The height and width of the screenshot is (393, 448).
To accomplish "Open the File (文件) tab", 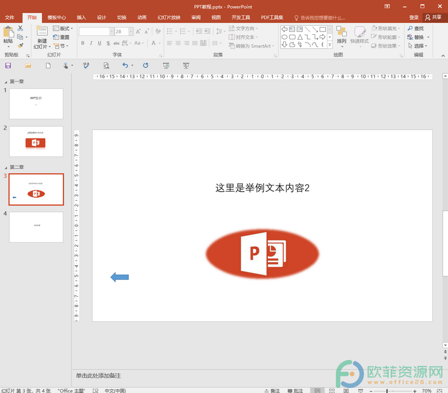I will point(10,17).
